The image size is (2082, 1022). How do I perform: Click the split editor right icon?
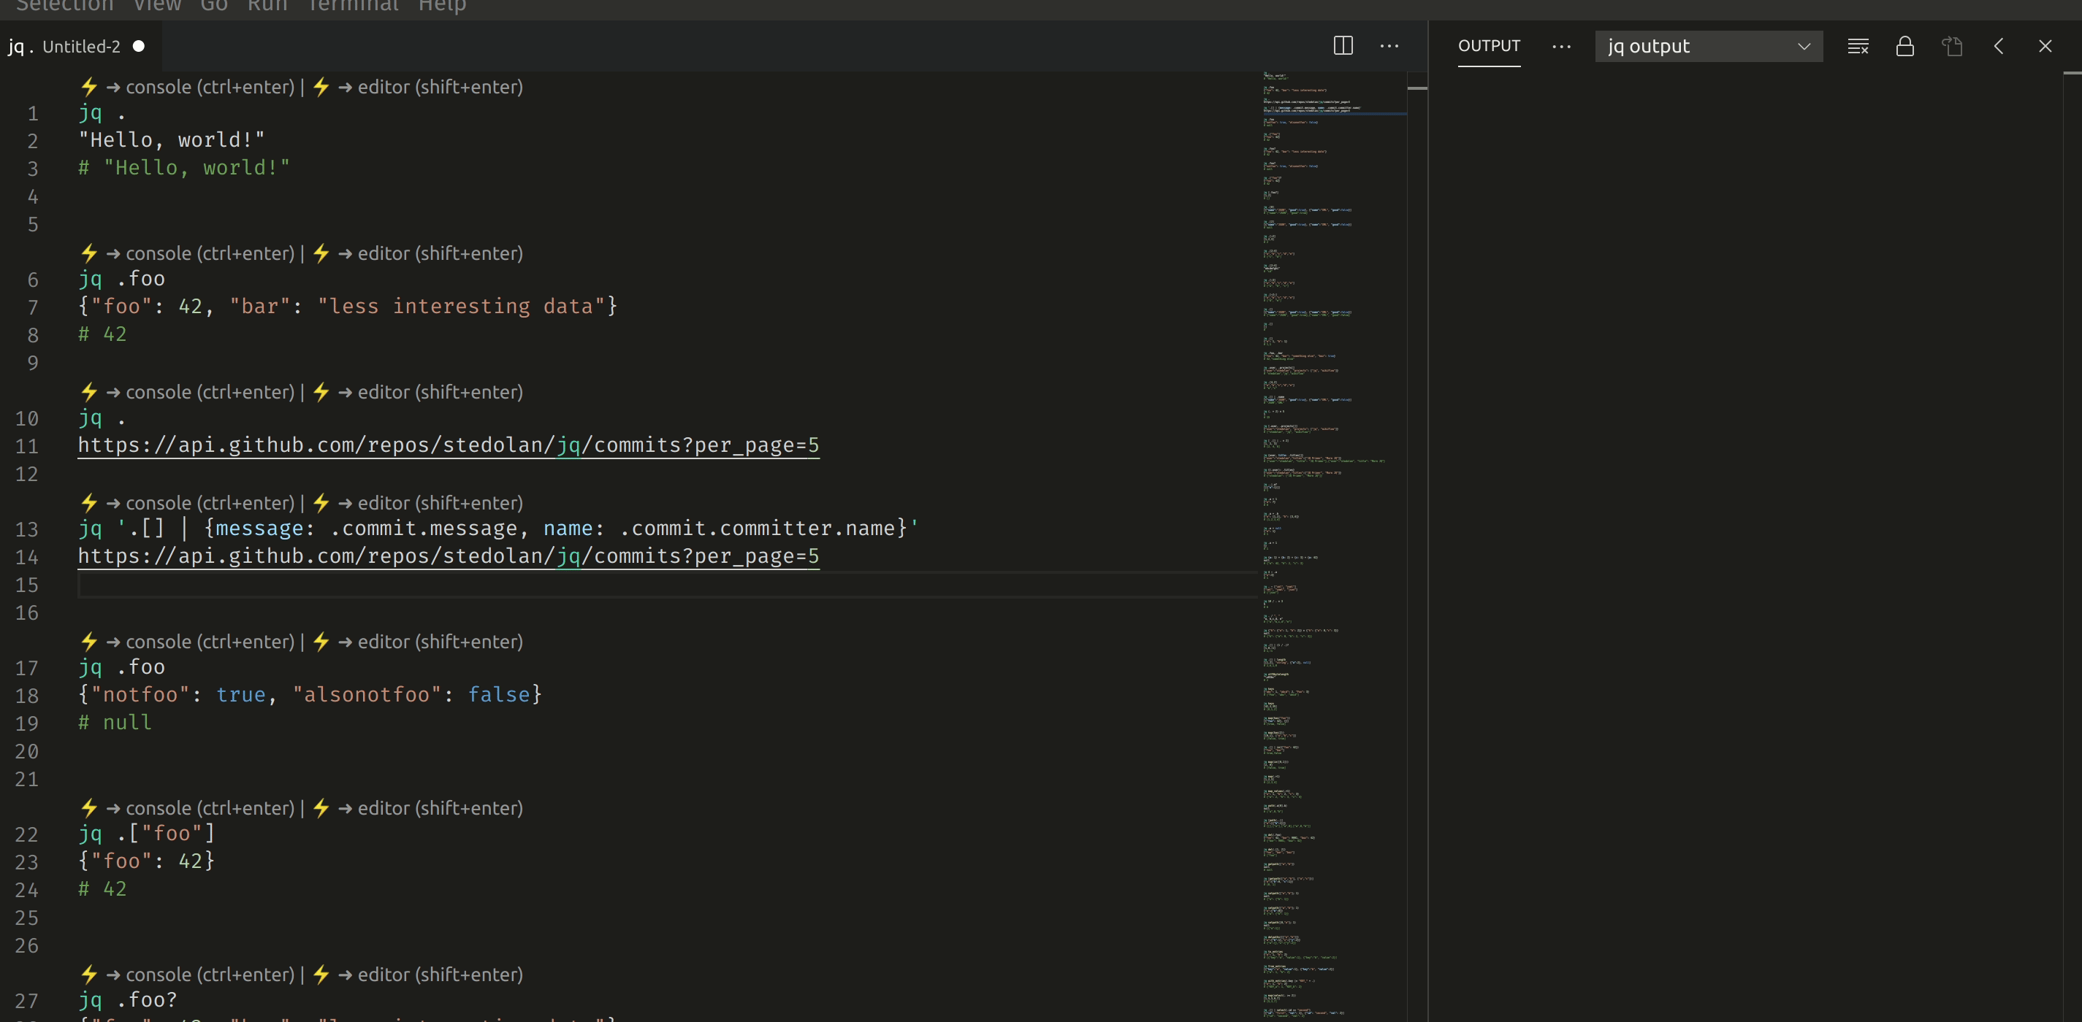coord(1343,46)
